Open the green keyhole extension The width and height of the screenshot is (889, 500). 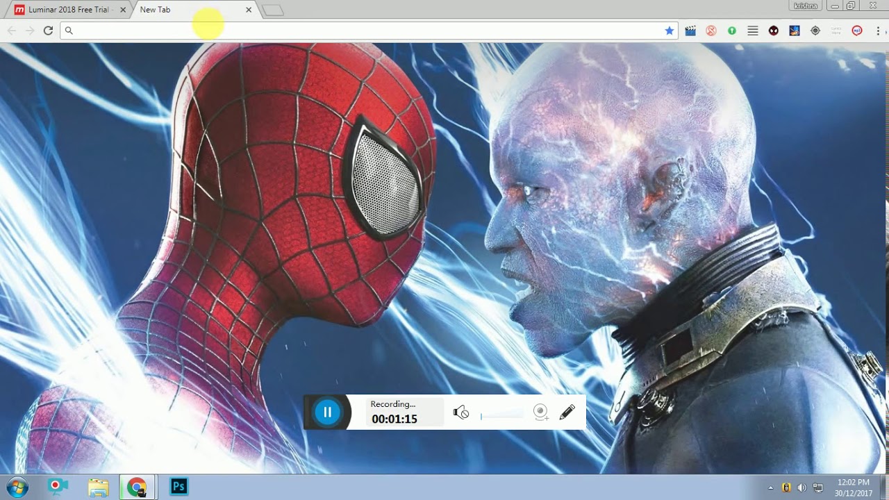tap(732, 31)
